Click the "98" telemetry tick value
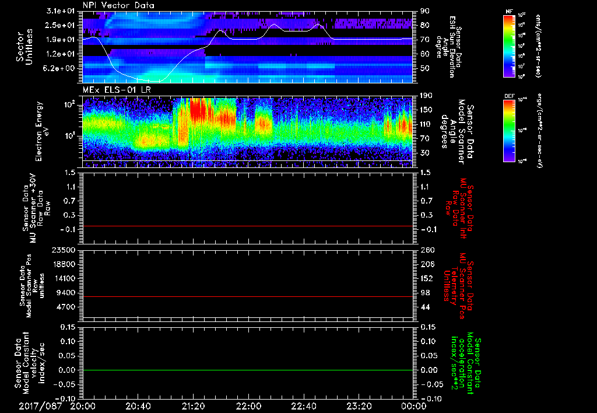Image resolution: width=597 pixels, height=413 pixels. (x=424, y=293)
